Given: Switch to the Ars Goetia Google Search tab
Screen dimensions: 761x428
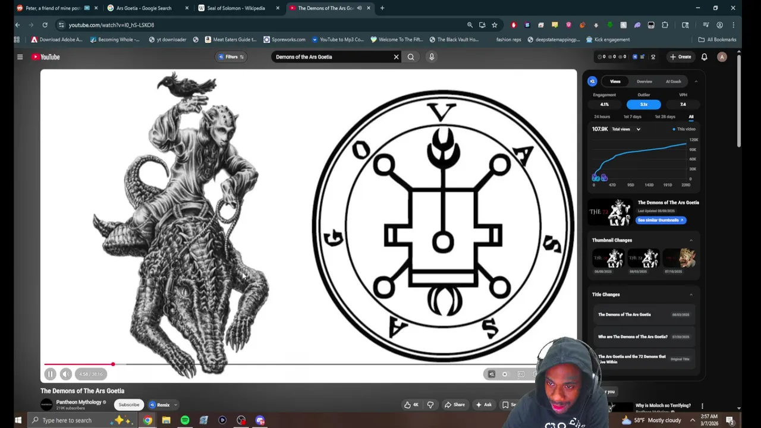Looking at the screenshot, I should (x=149, y=8).
